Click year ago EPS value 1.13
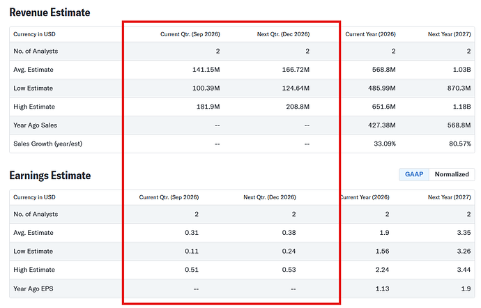Image resolution: width=481 pixels, height=308 pixels. tap(382, 288)
